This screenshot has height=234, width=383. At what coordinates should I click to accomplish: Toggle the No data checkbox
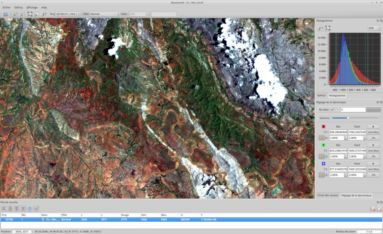[332, 109]
